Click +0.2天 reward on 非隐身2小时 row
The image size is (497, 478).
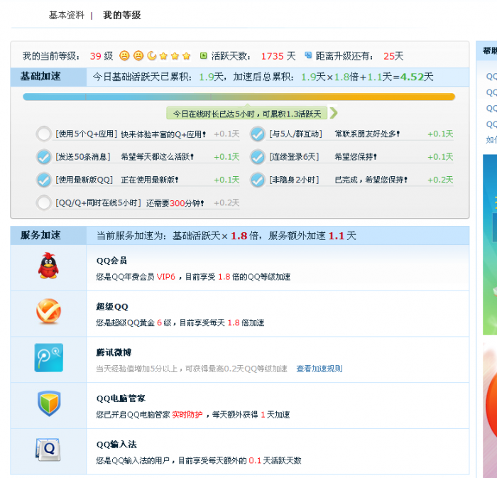click(440, 180)
